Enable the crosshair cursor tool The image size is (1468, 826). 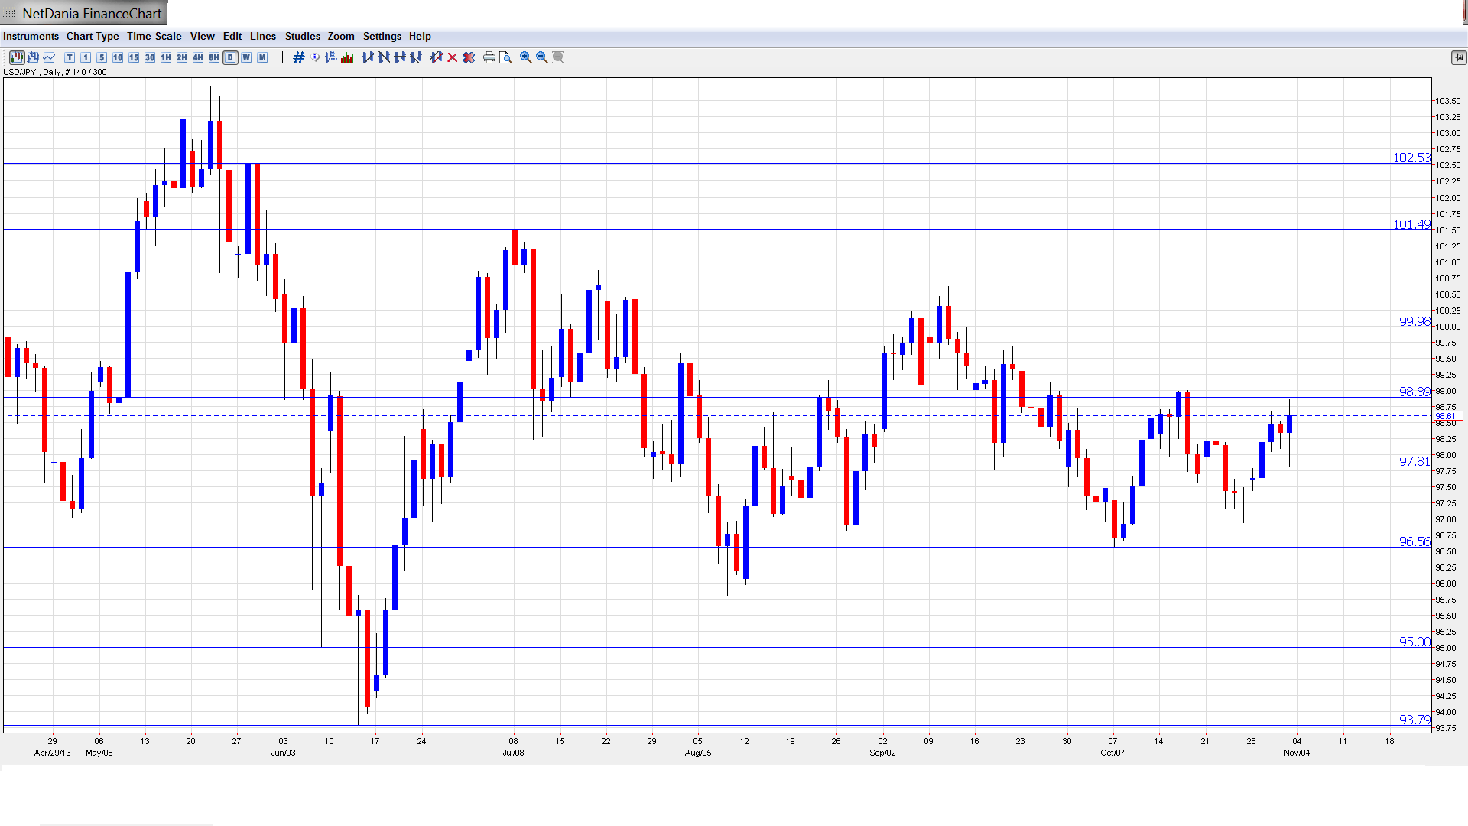[x=282, y=57]
